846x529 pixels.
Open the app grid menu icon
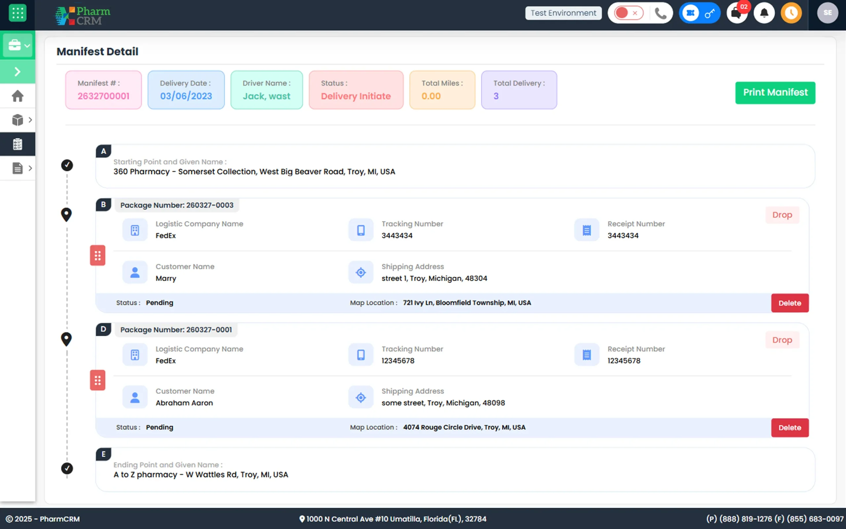coord(18,13)
